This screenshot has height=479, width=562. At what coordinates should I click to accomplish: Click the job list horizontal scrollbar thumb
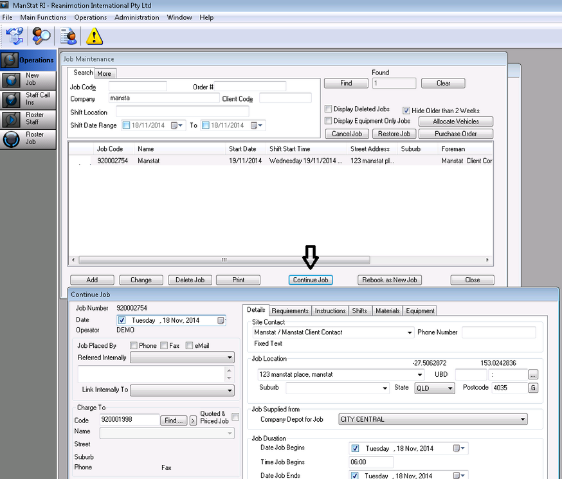coord(224,260)
